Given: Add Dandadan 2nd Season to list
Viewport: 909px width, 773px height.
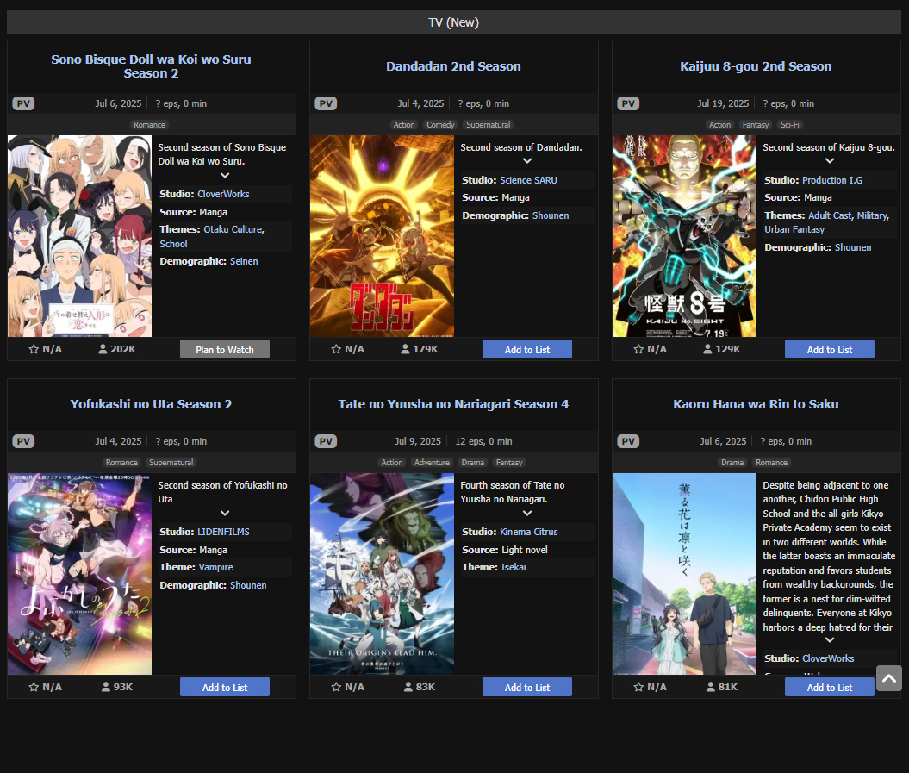Looking at the screenshot, I should click(x=527, y=349).
